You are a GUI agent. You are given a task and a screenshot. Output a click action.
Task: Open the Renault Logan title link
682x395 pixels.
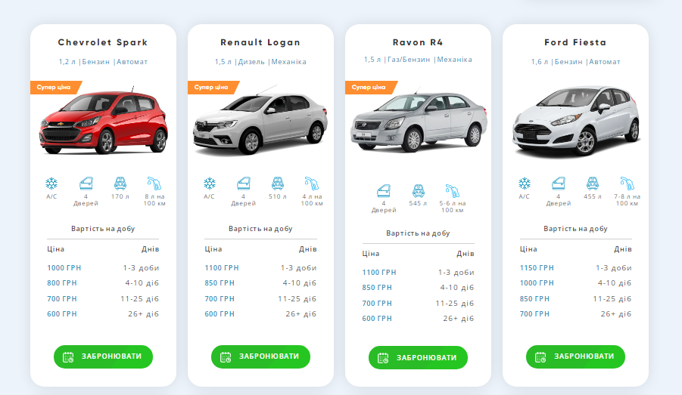pyautogui.click(x=260, y=42)
